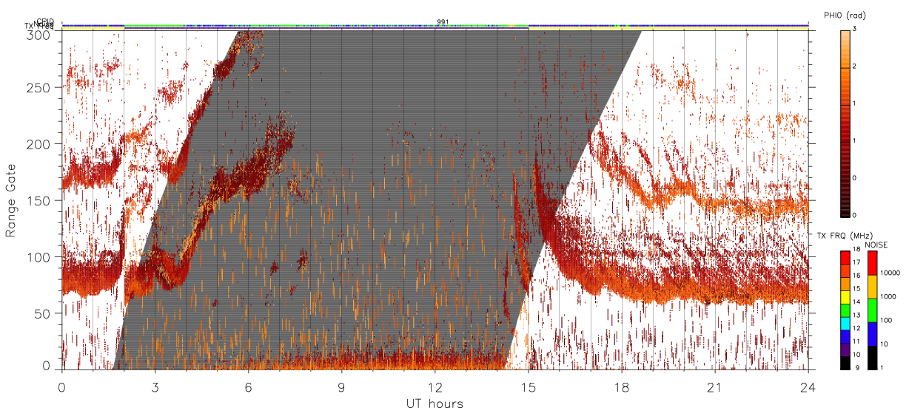
Task: Pick purple 10–11 MHz swatch in TX FRQ
Action: click(x=845, y=350)
